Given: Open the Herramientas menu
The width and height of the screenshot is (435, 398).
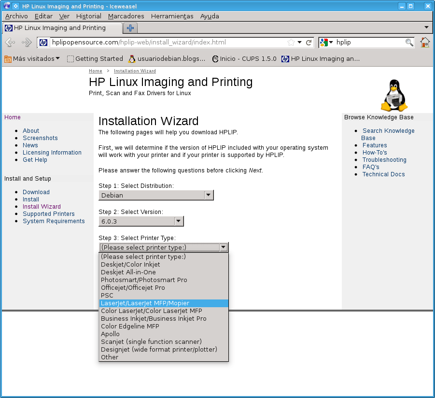Looking at the screenshot, I should coord(172,16).
